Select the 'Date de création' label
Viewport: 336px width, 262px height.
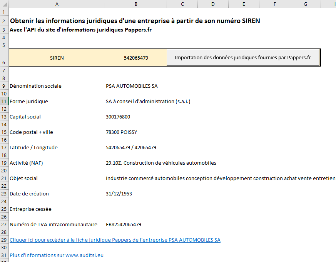(x=29, y=194)
